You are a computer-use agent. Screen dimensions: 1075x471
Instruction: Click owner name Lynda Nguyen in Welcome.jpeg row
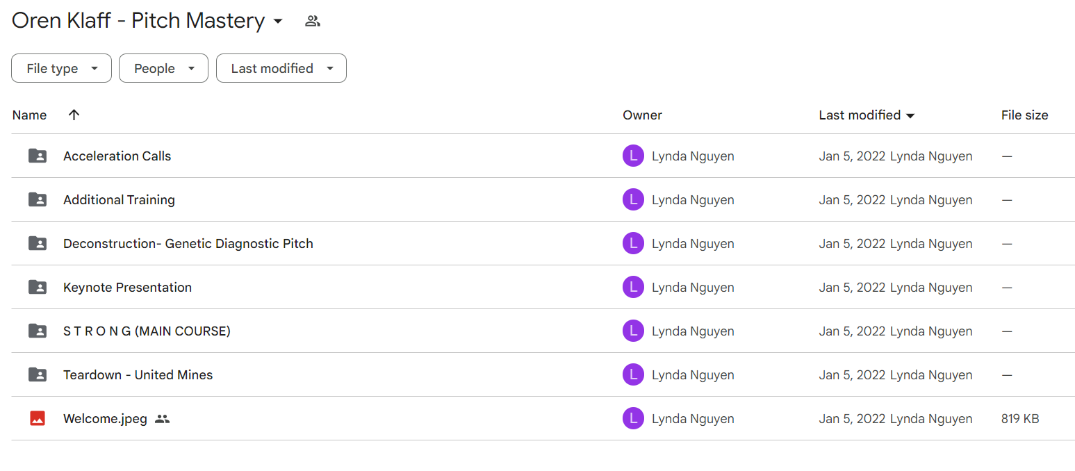[x=693, y=419]
